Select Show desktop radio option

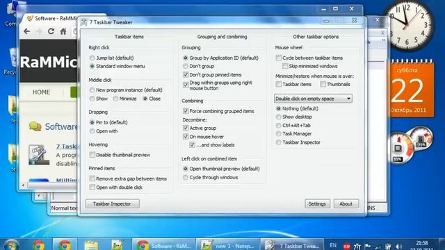coord(278,117)
